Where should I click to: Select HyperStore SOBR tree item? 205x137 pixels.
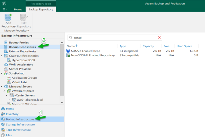(x=23, y=60)
